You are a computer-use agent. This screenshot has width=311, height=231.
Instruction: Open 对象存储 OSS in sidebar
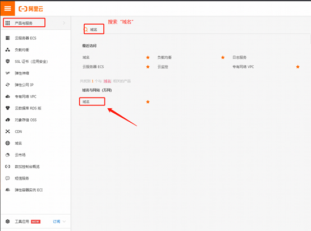click(x=36, y=120)
